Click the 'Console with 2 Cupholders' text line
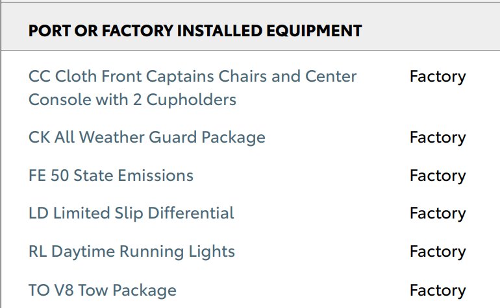 pyautogui.click(x=132, y=100)
